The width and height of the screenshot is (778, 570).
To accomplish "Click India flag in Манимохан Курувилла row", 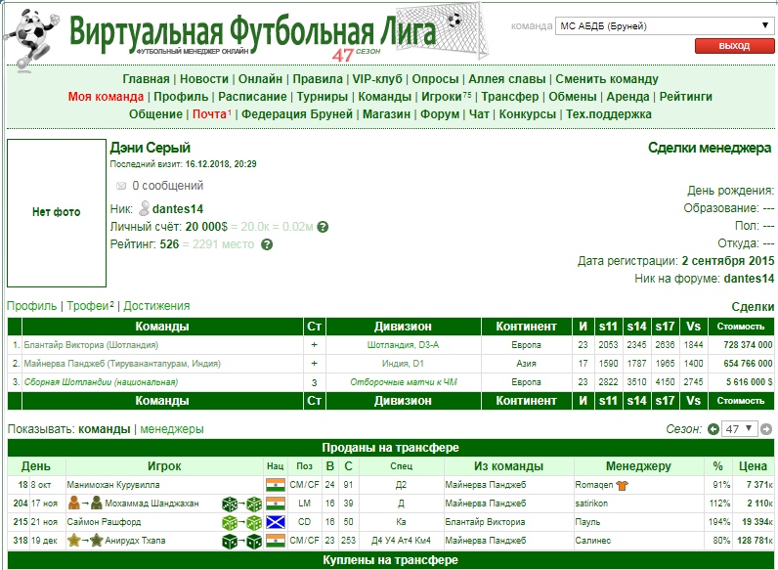I will 275,485.
